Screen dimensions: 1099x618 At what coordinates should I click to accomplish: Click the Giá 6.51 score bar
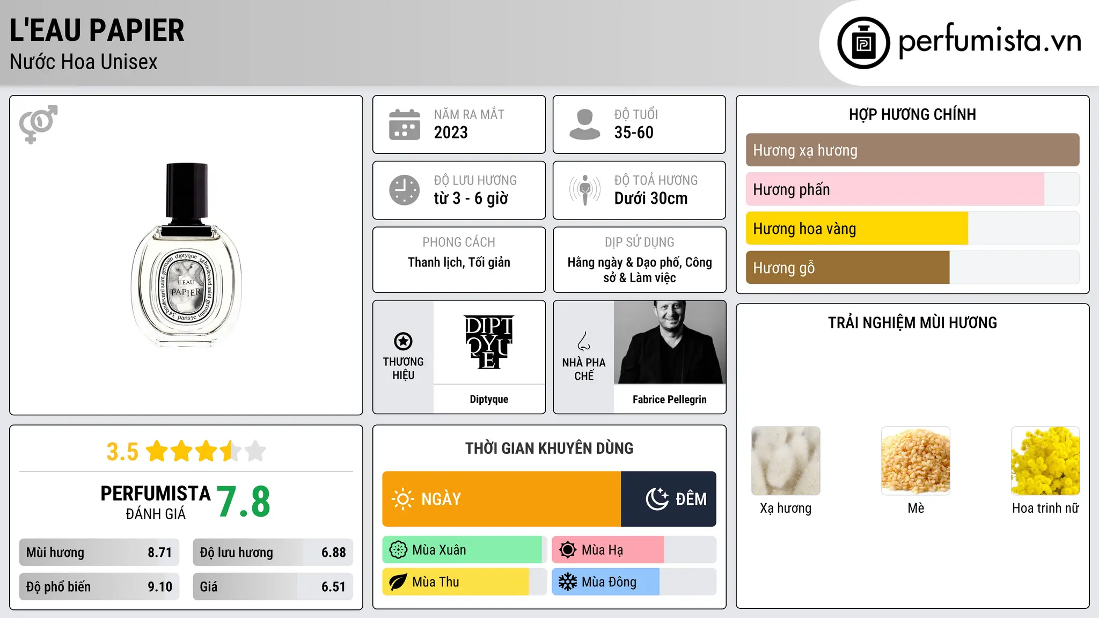click(273, 587)
